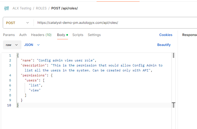This screenshot has width=197, height=129.
Task: Click the "name" key on line 2
Action: click(x=27, y=60)
